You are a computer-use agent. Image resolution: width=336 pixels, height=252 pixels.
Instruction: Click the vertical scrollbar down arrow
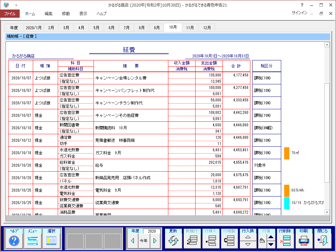click(327, 212)
